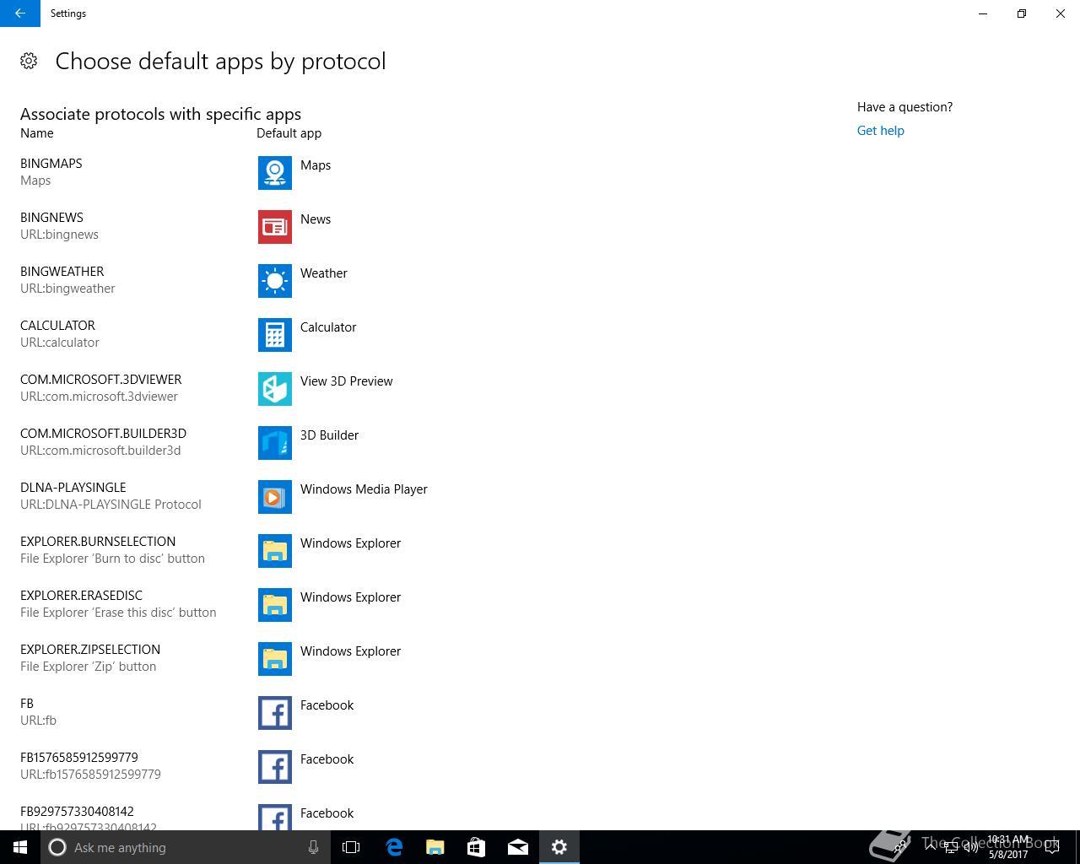This screenshot has height=864, width=1080.
Task: Click the 3D Builder app icon
Action: 275,443
